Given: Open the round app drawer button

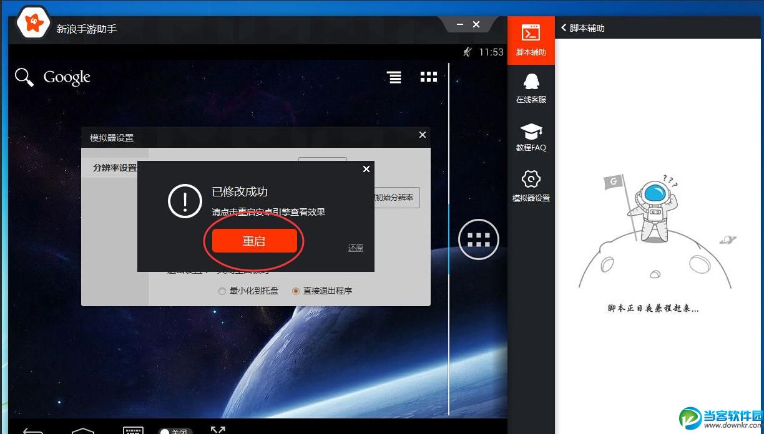Looking at the screenshot, I should tap(479, 239).
